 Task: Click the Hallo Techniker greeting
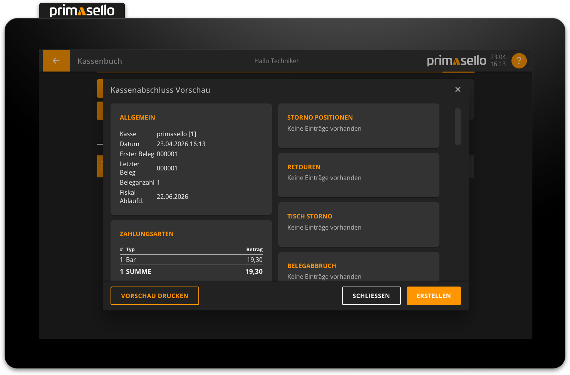277,61
